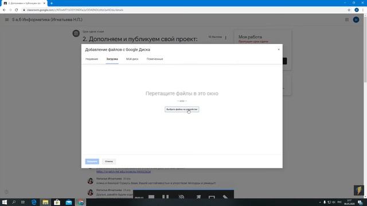Viewport: 367px width, 206px height.
Task: Click page vertical scrollbar
Action: point(365,49)
